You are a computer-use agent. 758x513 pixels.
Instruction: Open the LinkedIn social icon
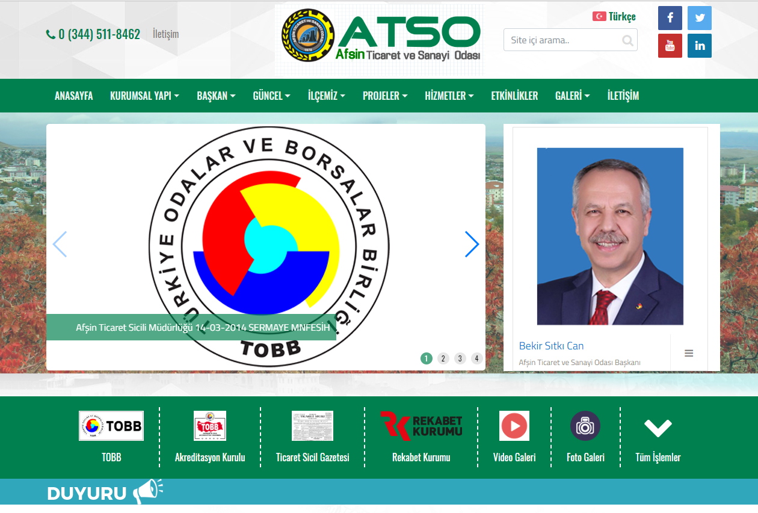click(700, 46)
